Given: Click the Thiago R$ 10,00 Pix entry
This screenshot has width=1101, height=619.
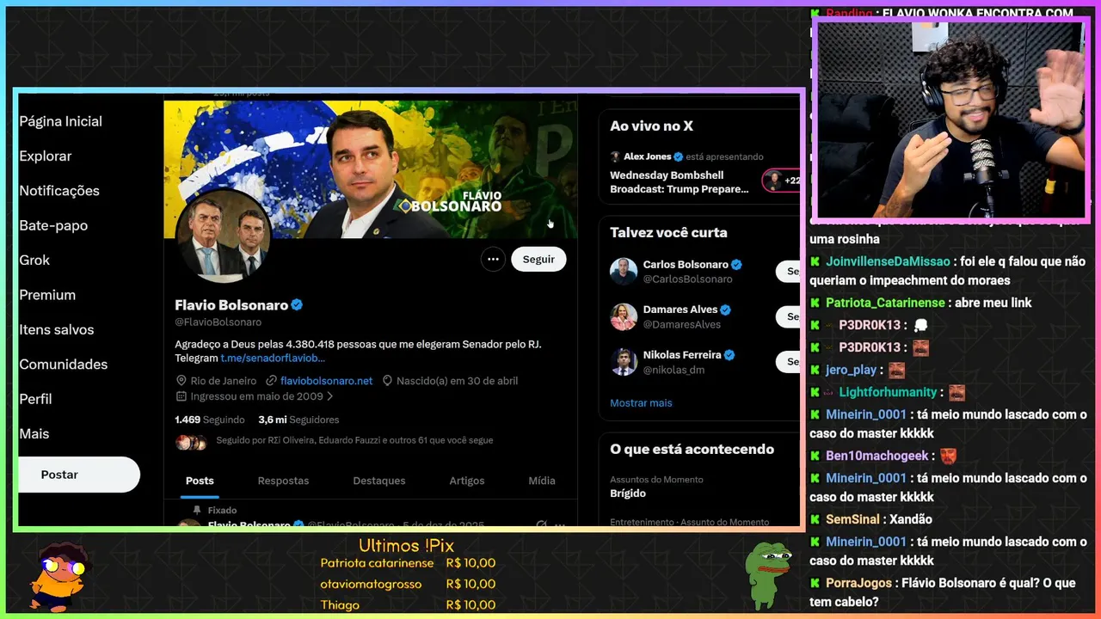Looking at the screenshot, I should pyautogui.click(x=408, y=604).
